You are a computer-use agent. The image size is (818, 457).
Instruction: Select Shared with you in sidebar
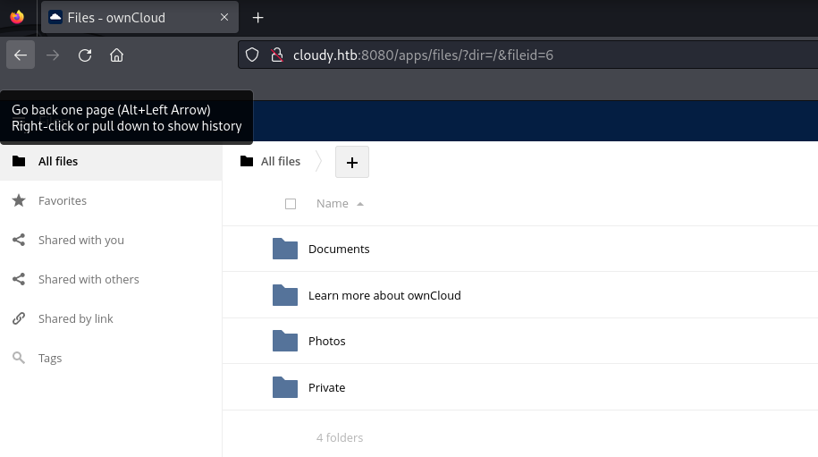point(80,241)
